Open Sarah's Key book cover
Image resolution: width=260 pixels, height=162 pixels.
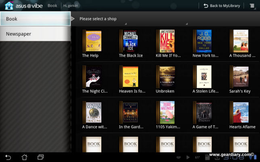[239, 77]
